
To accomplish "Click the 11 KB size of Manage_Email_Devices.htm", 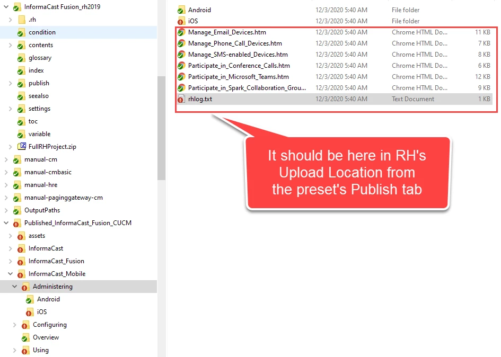I will 482,32.
